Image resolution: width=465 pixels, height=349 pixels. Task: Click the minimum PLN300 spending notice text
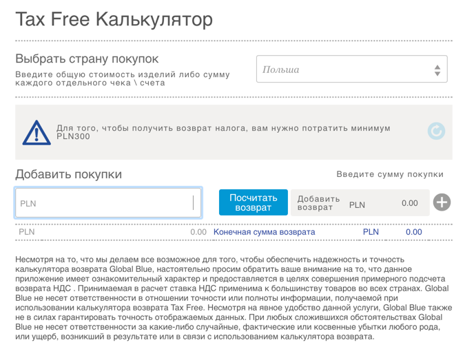[223, 131]
